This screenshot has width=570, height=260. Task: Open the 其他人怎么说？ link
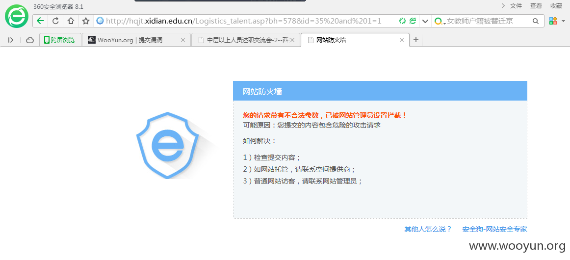coord(428,229)
